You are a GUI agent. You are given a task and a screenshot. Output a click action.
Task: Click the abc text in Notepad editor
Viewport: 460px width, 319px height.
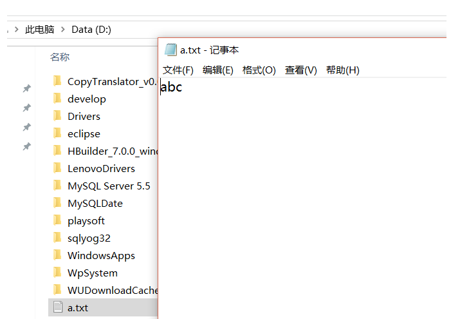(x=172, y=88)
